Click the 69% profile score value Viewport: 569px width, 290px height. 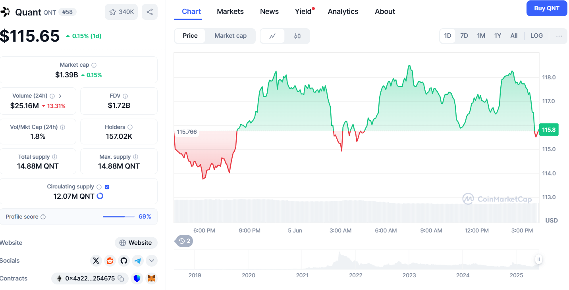(x=145, y=217)
